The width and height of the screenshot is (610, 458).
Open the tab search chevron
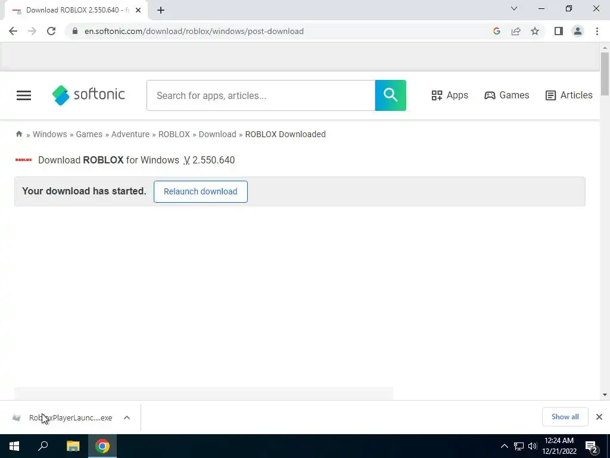tap(514, 8)
